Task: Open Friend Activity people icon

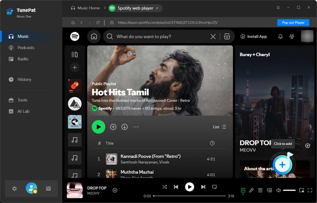Action: coord(292,36)
